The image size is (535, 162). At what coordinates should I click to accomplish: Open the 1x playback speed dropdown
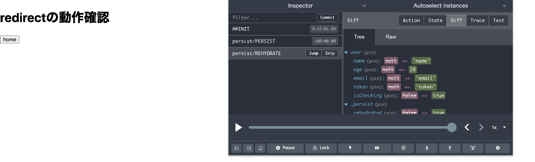coord(499,127)
